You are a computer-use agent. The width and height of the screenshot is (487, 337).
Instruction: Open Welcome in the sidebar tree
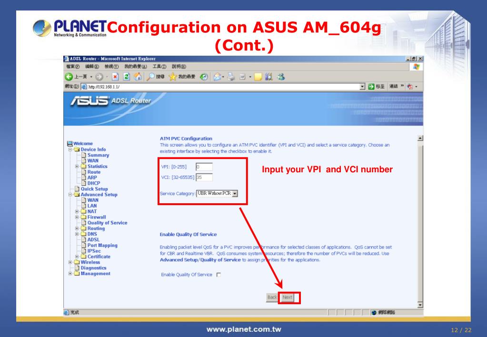point(83,143)
